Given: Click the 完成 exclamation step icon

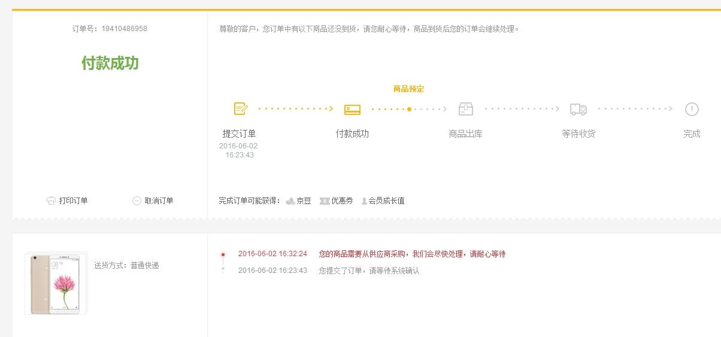Looking at the screenshot, I should pyautogui.click(x=692, y=109).
